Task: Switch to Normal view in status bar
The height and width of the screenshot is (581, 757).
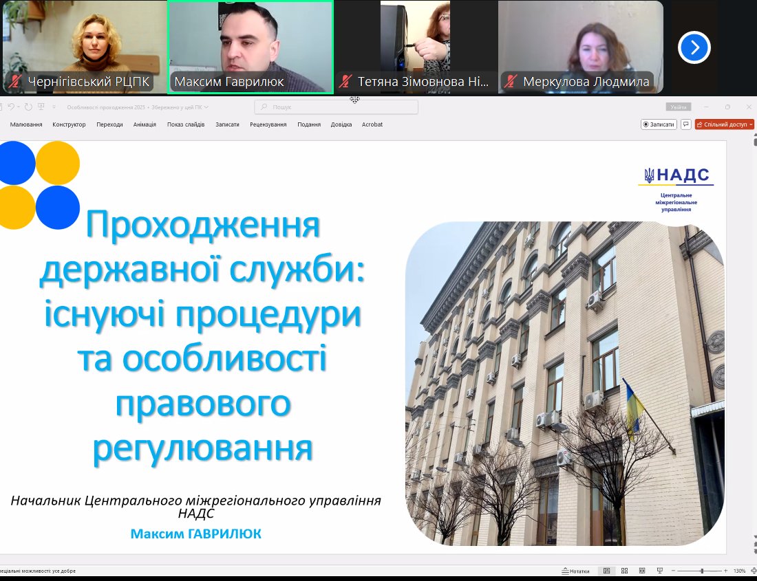Action: [606, 571]
